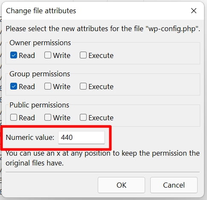Image resolution: width=207 pixels, height=200 pixels.
Task: Click the Owner permissions group heading
Action: [40, 43]
